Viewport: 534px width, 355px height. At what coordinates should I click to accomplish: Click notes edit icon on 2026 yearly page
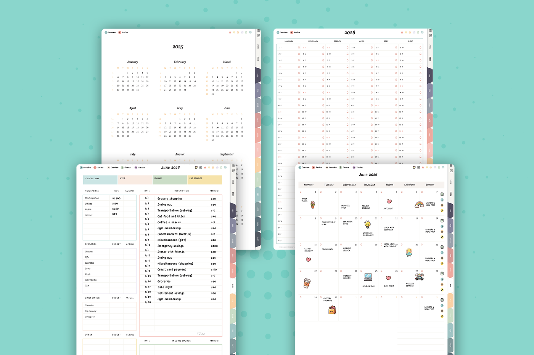pos(430,36)
